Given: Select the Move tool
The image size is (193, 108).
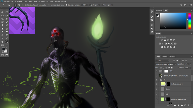Looking at the screenshot, I should coord(3,12).
